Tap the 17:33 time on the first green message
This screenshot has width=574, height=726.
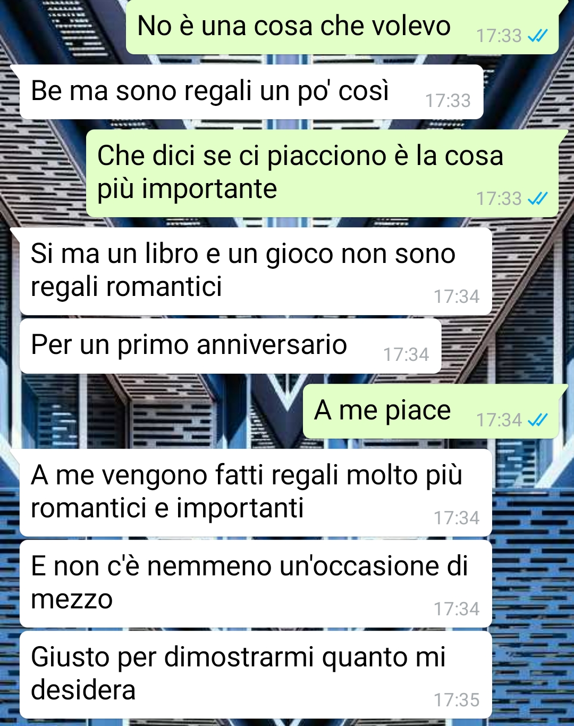499,36
